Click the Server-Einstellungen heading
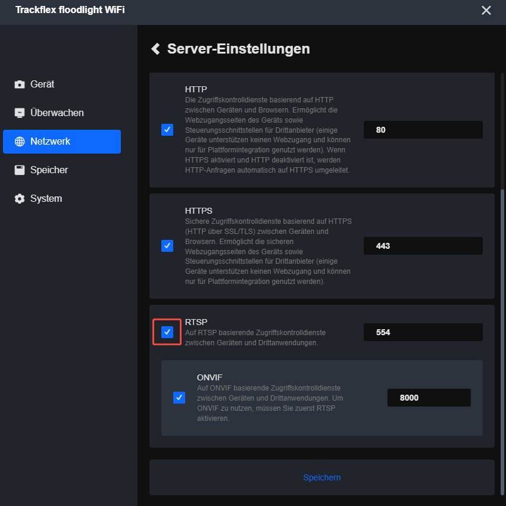 (239, 49)
